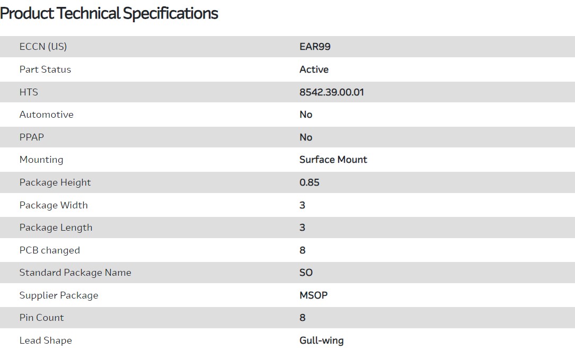Click the Standard Package Name label
This screenshot has width=575, height=350.
click(75, 273)
